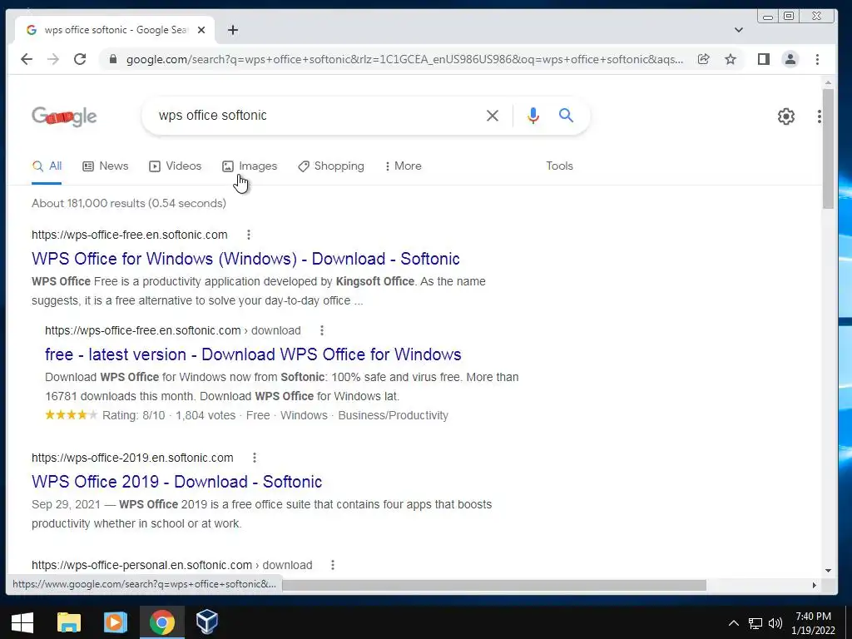Open options for the wps-office-free download sub-result
This screenshot has height=639, width=852.
click(322, 330)
